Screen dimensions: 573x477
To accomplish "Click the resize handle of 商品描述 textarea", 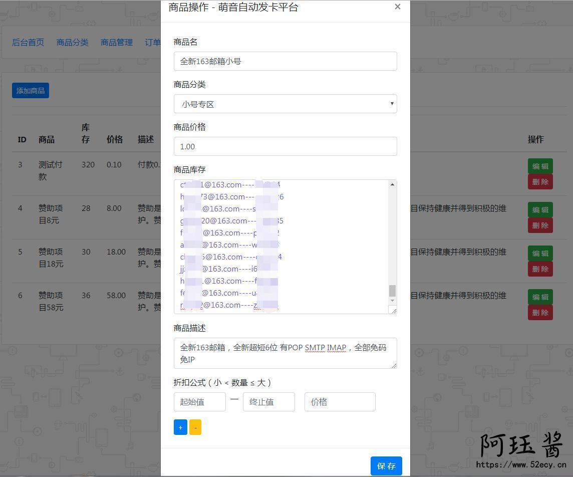I will [394, 365].
